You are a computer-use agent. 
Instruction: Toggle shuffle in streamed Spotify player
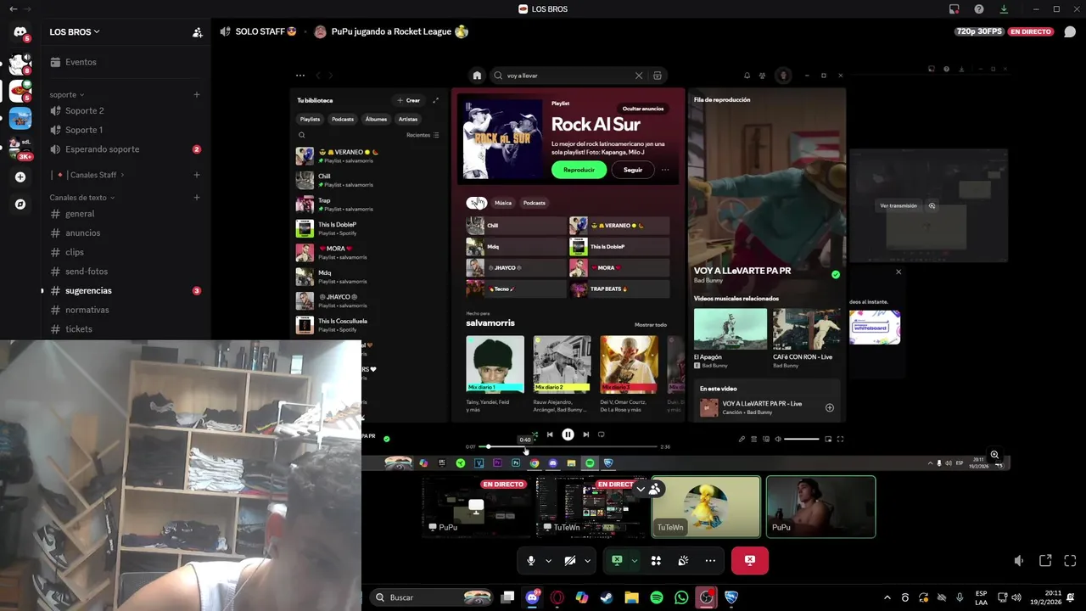[x=535, y=434]
